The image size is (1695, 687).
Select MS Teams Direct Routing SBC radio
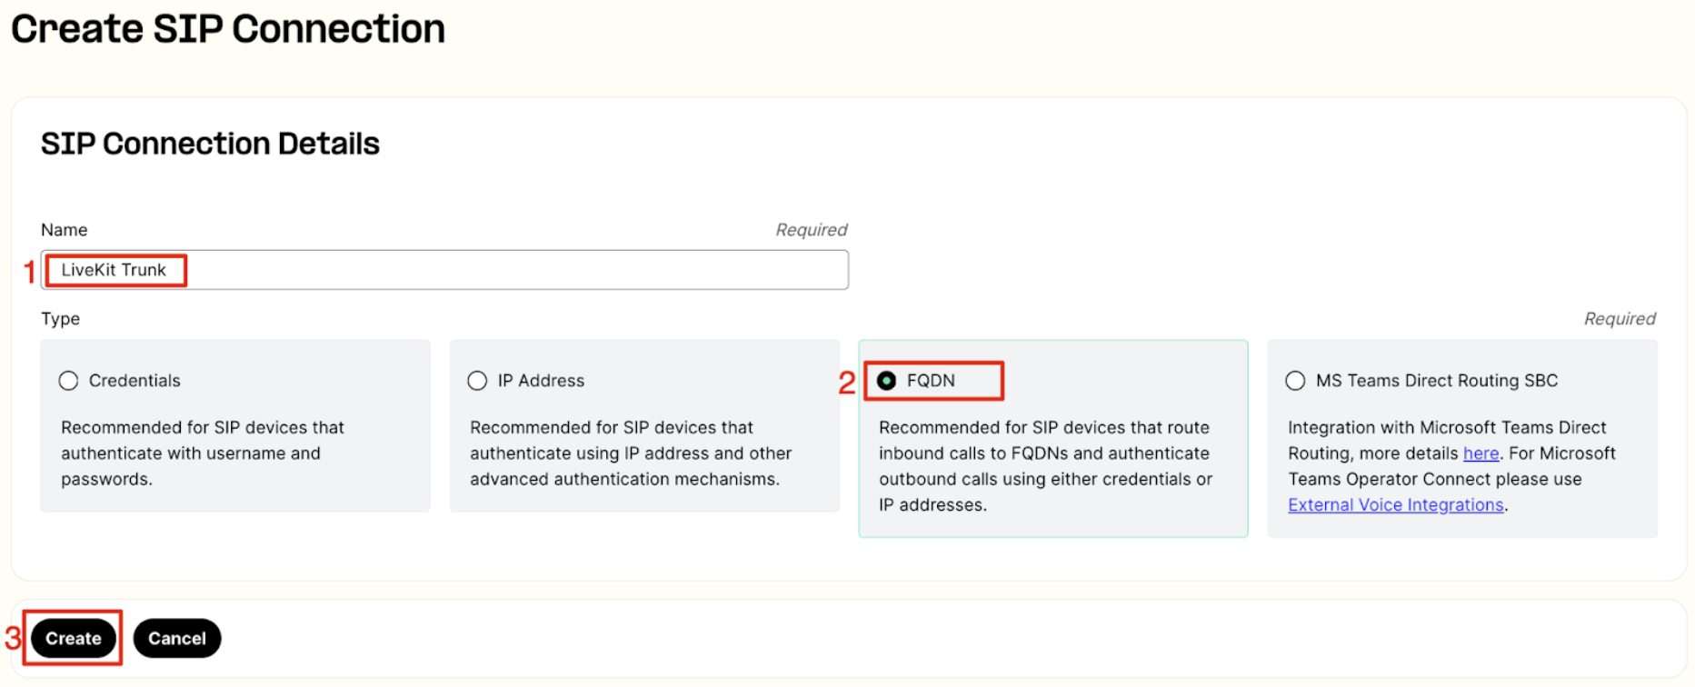tap(1296, 381)
